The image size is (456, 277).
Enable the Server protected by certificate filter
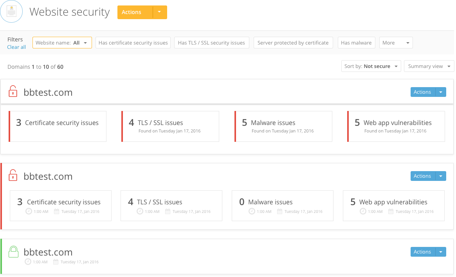pos(293,43)
